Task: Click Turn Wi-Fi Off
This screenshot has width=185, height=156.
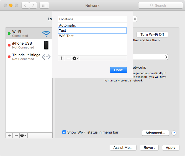Action: [152, 34]
